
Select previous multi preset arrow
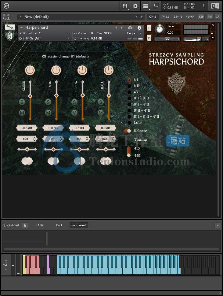click(136, 17)
